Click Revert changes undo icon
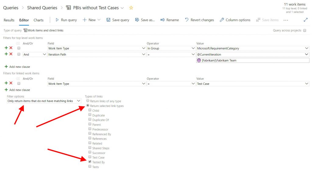The image size is (312, 171). (187, 20)
